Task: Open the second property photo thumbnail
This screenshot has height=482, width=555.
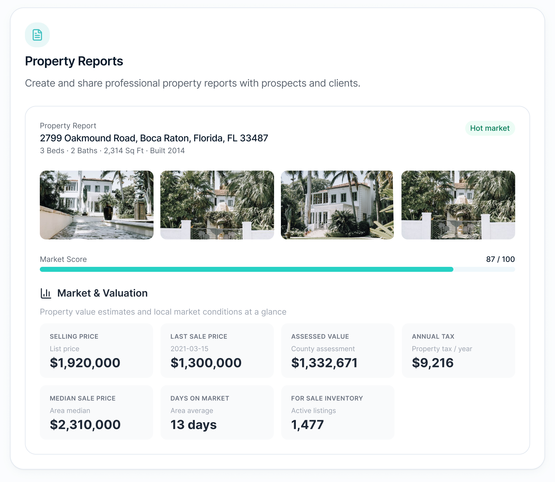Action: click(x=217, y=205)
